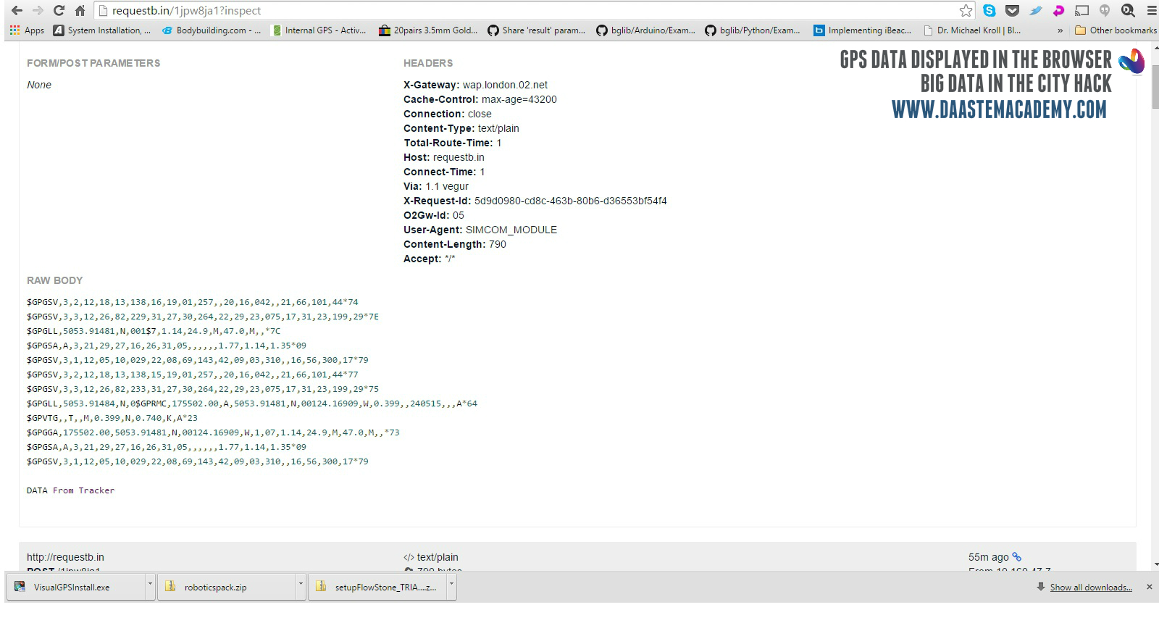Click the User-Agent SIMCOM_MODULE value
This screenshot has width=1159, height=623.
point(511,230)
